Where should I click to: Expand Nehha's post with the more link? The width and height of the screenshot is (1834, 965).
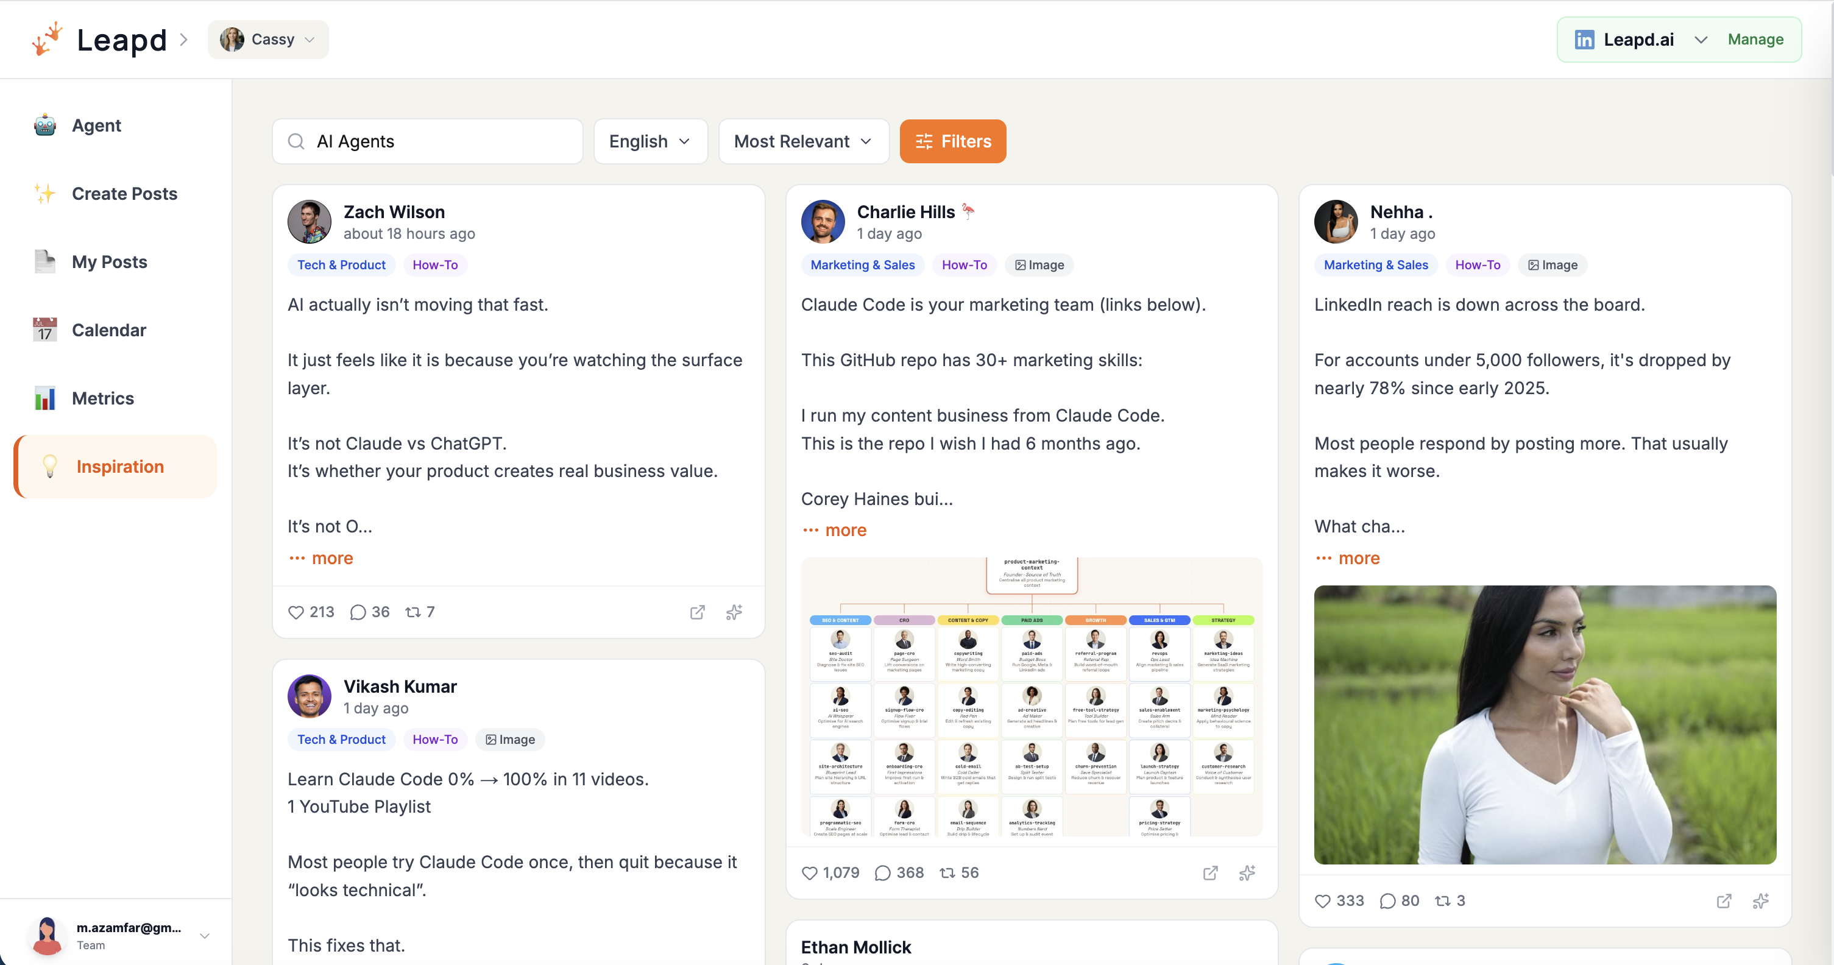(x=1347, y=559)
